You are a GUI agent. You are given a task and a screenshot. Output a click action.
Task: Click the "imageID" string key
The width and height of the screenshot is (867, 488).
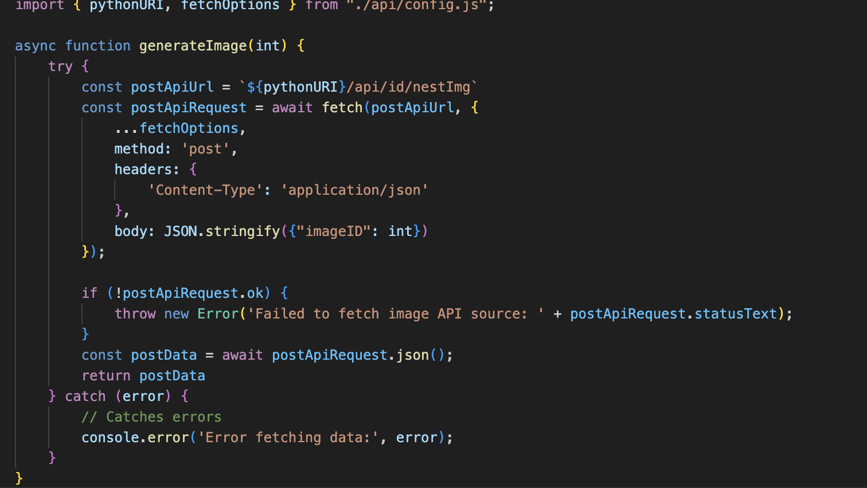pyautogui.click(x=334, y=231)
